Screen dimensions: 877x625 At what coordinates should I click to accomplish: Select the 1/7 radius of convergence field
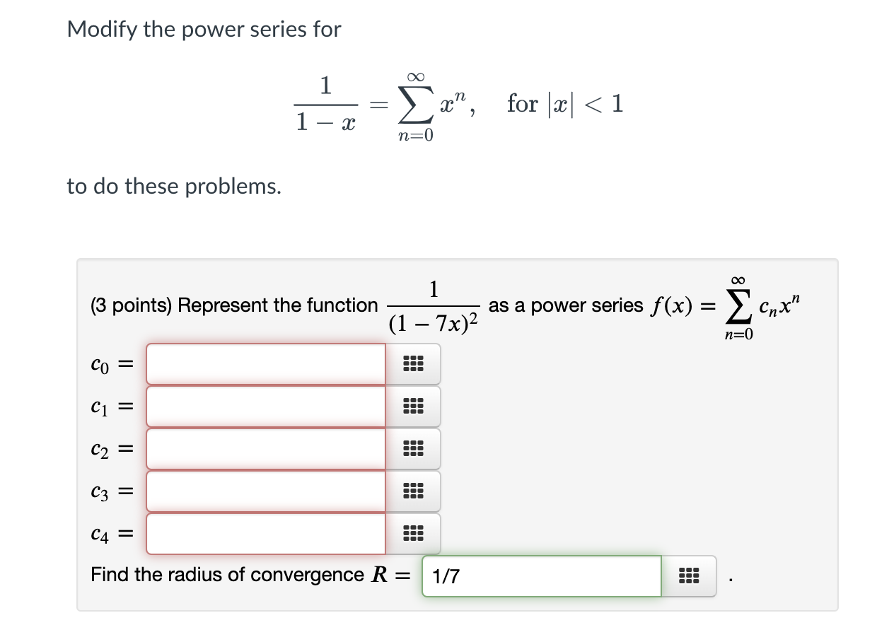click(541, 576)
